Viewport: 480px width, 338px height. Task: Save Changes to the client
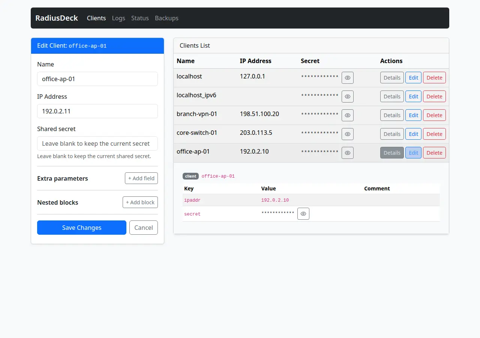(82, 228)
